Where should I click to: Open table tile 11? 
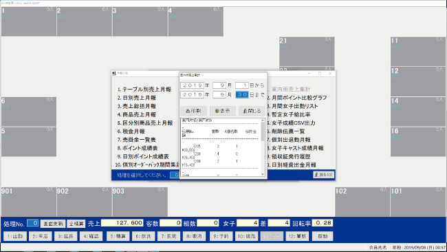tap(418, 52)
